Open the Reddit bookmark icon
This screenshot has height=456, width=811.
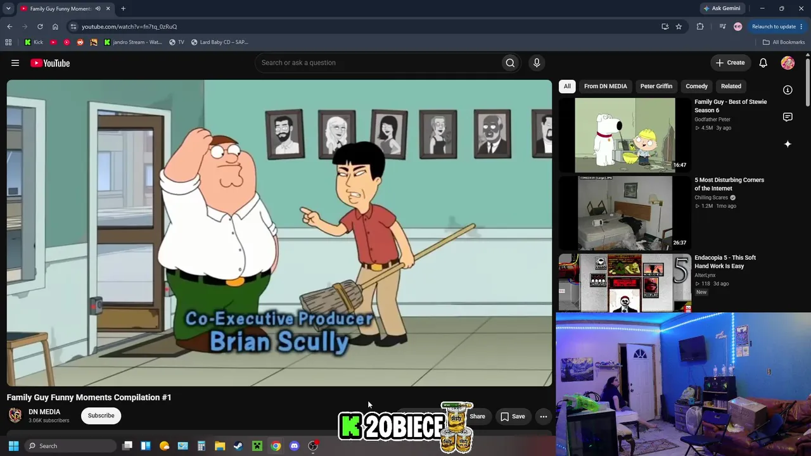[80, 42]
